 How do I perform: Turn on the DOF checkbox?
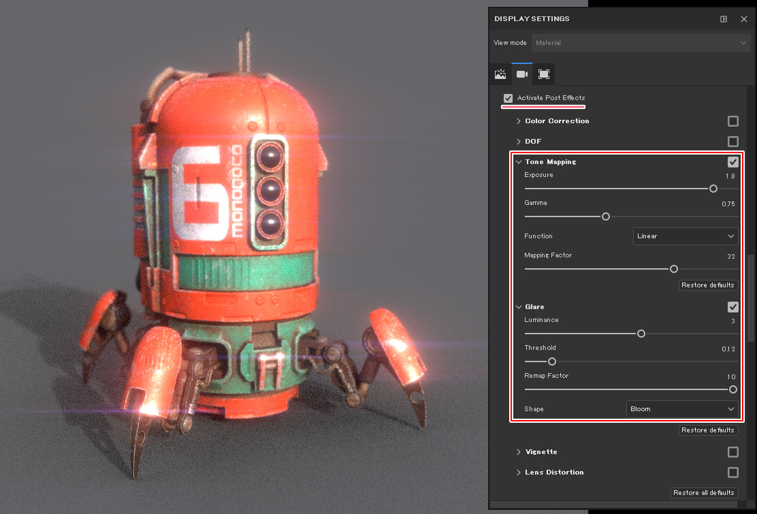(733, 142)
